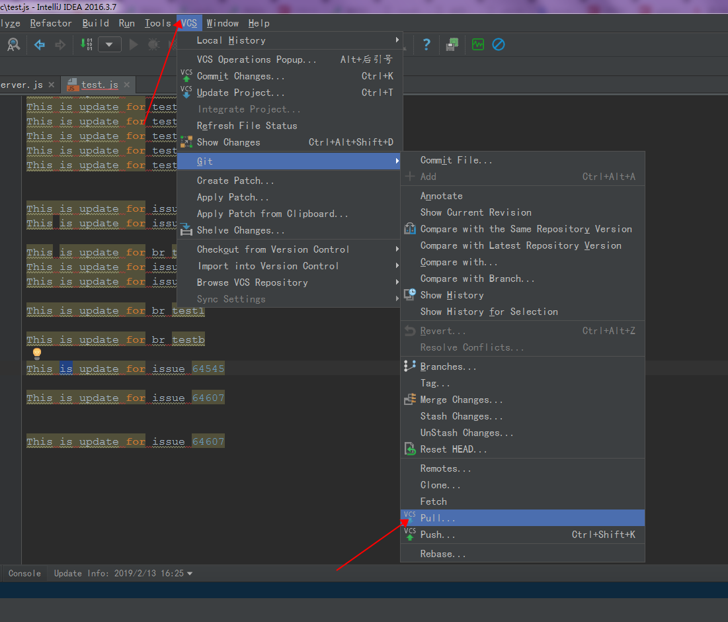Expand the Local History submenu
Screen dimensions: 728x622
click(290, 40)
